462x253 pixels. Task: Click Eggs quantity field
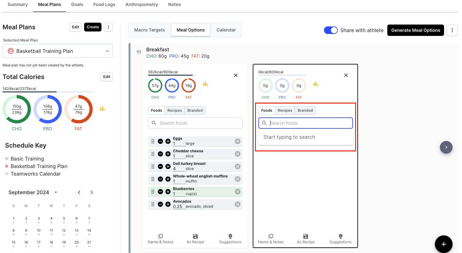click(179, 143)
